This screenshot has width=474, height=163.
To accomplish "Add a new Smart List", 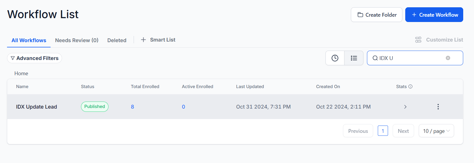I will point(158,40).
